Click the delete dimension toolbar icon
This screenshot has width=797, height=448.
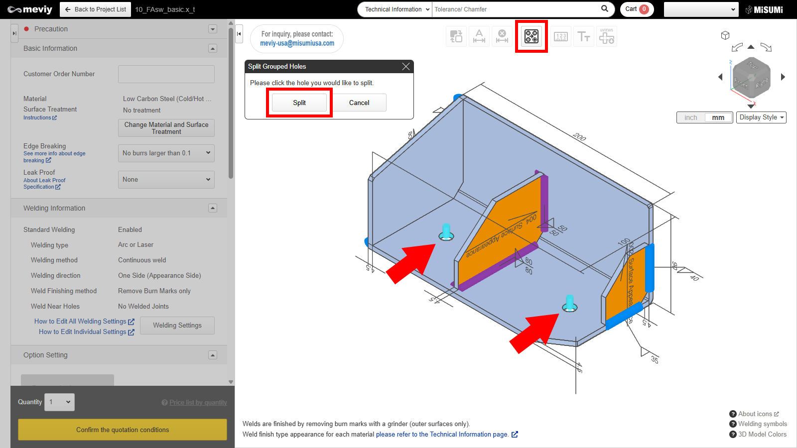coord(502,36)
